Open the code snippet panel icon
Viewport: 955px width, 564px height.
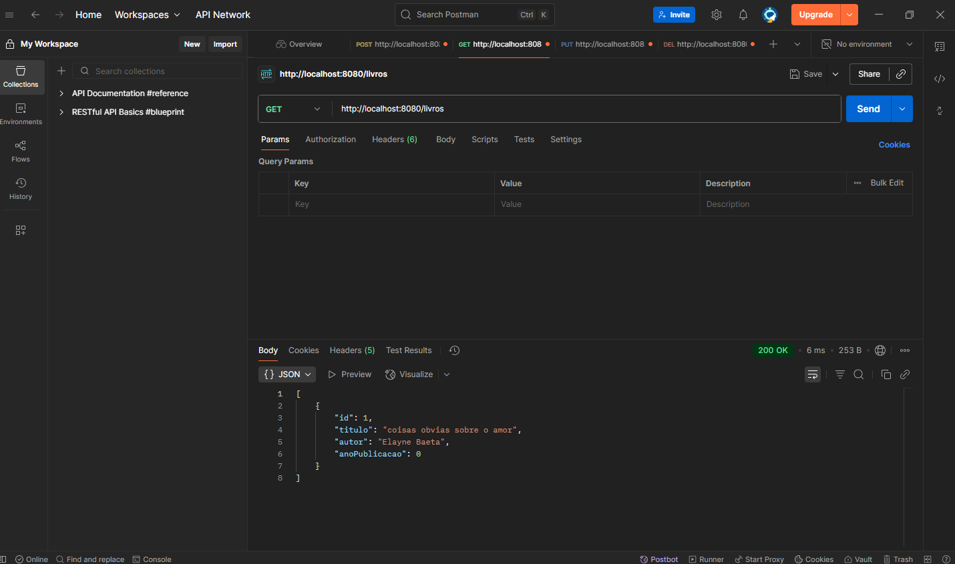point(939,79)
